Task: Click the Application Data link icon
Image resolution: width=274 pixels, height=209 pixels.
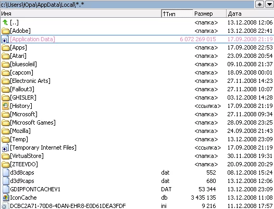Action: click(x=5, y=40)
